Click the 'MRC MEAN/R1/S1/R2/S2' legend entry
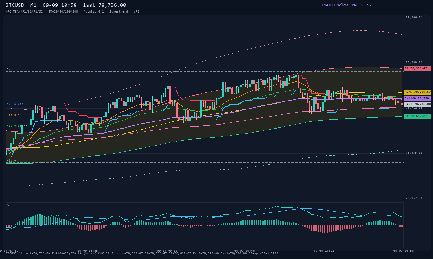 tap(24, 11)
